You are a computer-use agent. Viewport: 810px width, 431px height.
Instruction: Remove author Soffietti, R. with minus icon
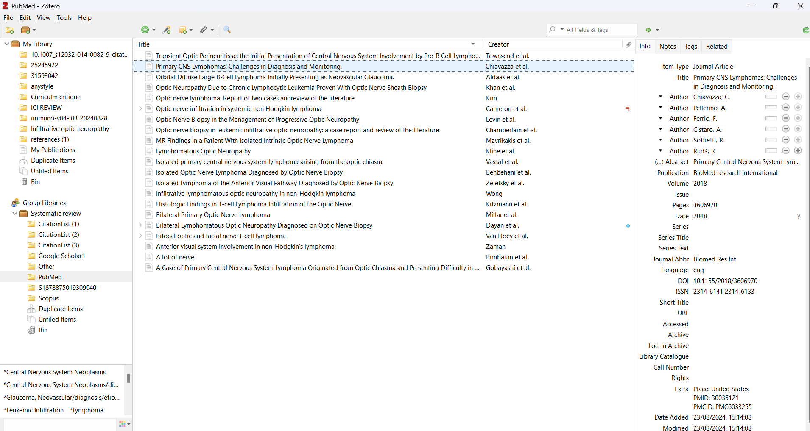coord(786,140)
